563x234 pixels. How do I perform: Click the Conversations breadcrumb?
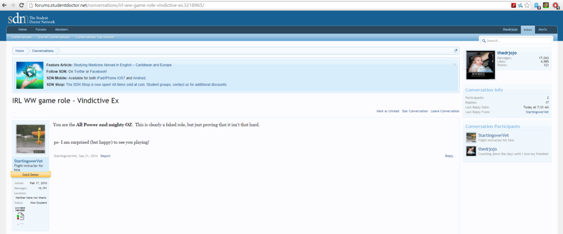[x=43, y=51]
